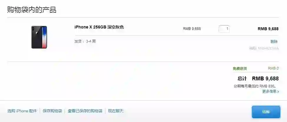
Task: Click the green 免费送货 label
Action: pyautogui.click(x=240, y=69)
